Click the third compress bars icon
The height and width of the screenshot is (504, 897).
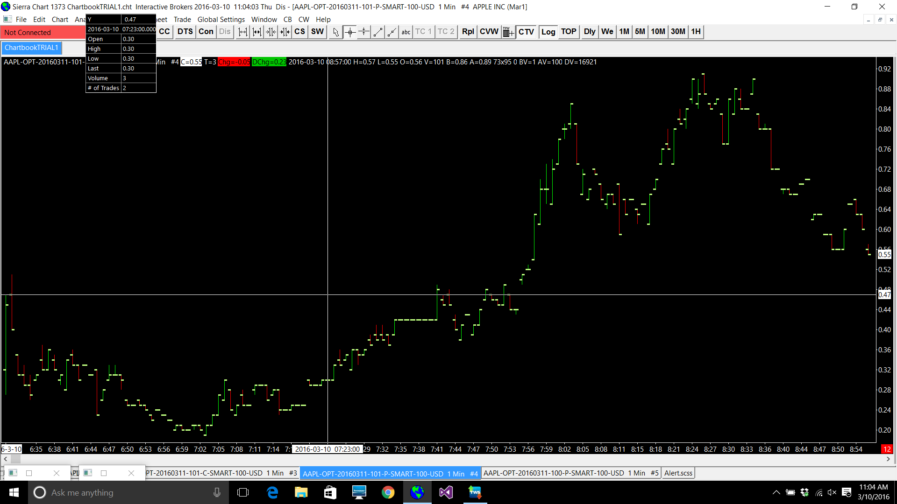pos(271,32)
